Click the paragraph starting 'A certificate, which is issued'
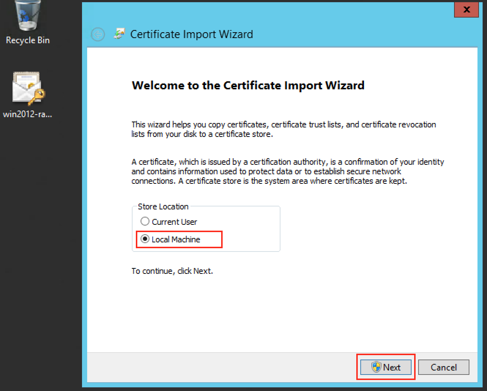487x391 pixels. (288, 171)
